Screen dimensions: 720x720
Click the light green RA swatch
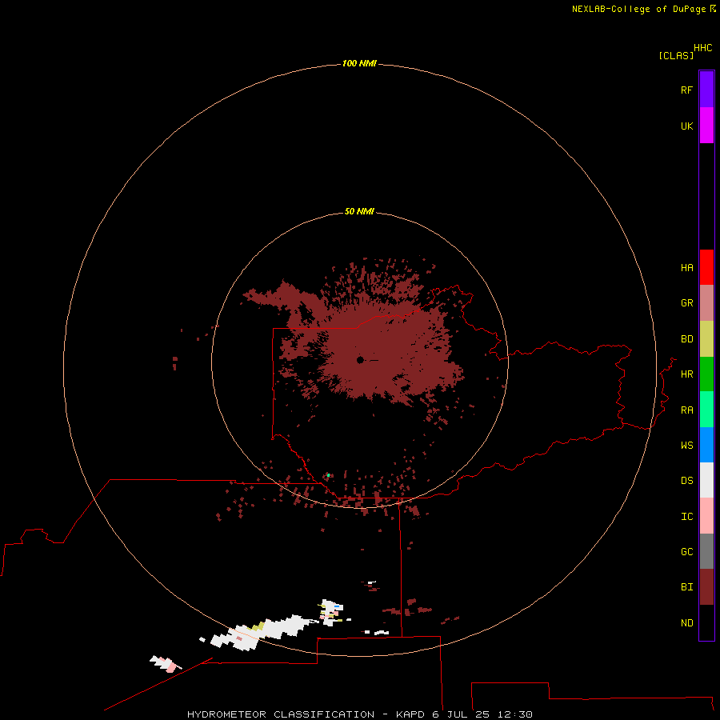point(706,410)
